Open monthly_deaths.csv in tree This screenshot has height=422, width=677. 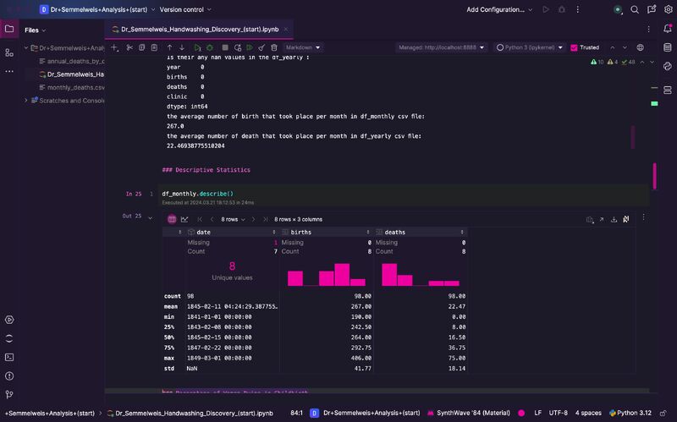[72, 87]
